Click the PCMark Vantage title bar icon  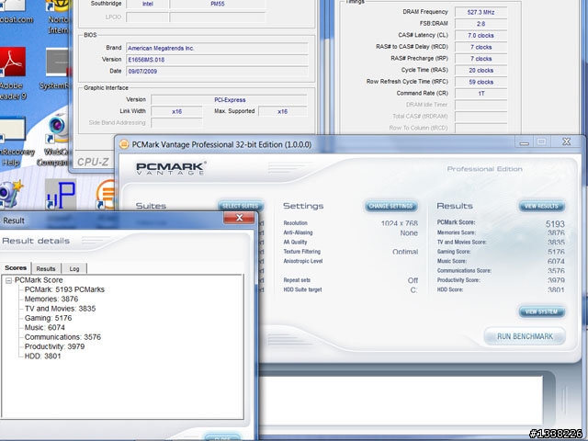point(124,144)
